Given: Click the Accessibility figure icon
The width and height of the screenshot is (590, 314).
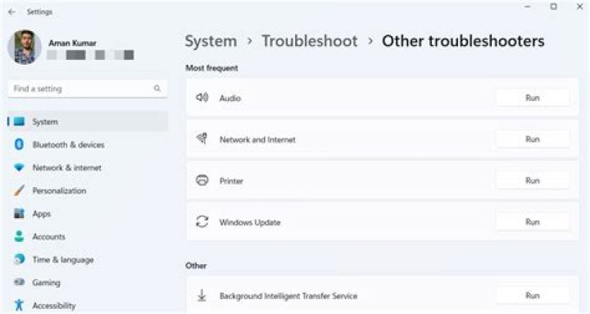Looking at the screenshot, I should point(19,305).
